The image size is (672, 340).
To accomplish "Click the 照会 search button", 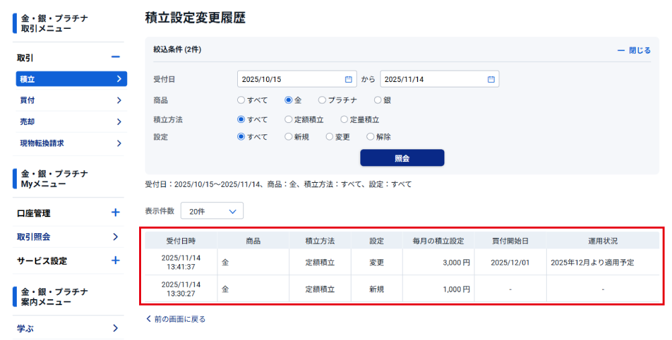I will click(x=402, y=158).
